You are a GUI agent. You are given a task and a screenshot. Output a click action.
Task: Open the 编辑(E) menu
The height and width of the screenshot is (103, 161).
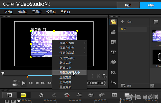click(x=23, y=12)
